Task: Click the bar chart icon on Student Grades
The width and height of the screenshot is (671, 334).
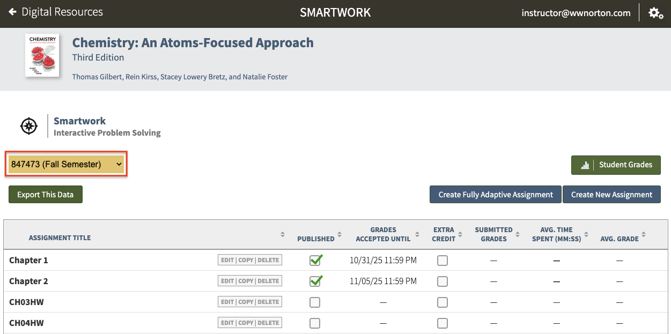Action: 585,165
